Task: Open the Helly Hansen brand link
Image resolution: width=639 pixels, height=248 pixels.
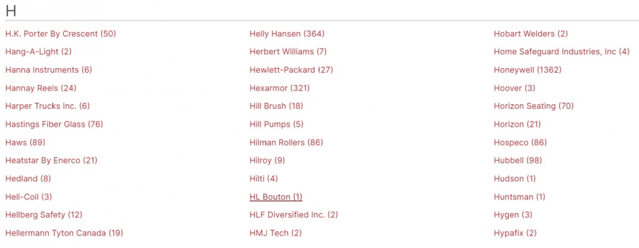Action: [x=287, y=33]
